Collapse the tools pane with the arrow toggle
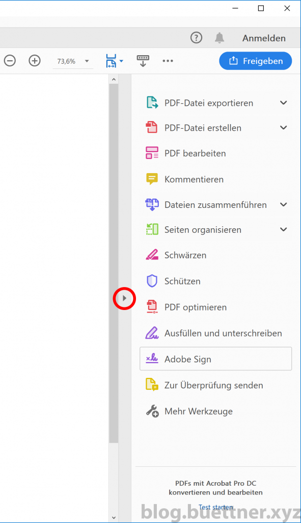This screenshot has width=301, height=523. tap(124, 298)
